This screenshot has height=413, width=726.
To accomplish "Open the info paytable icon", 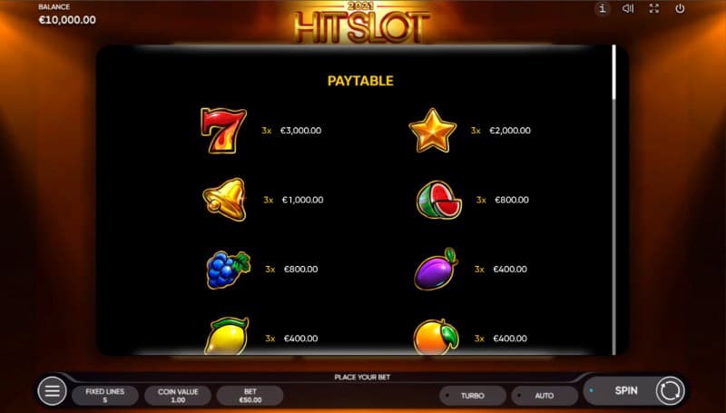I will pyautogui.click(x=602, y=8).
